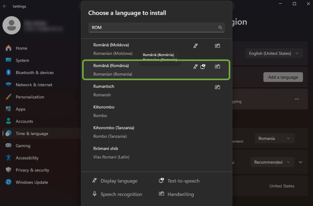
Task: Select Română (România) from the list
Action: tap(138, 70)
